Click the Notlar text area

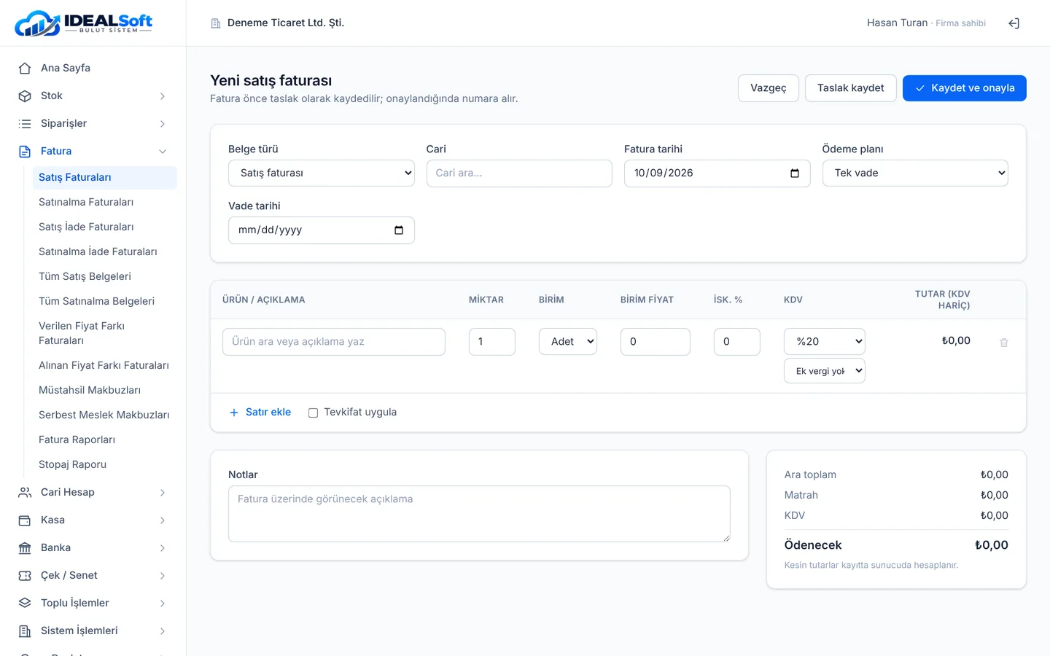(x=479, y=514)
